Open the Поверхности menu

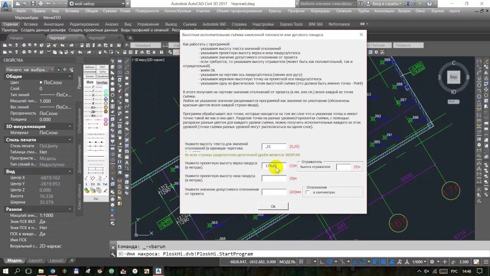pos(147,11)
